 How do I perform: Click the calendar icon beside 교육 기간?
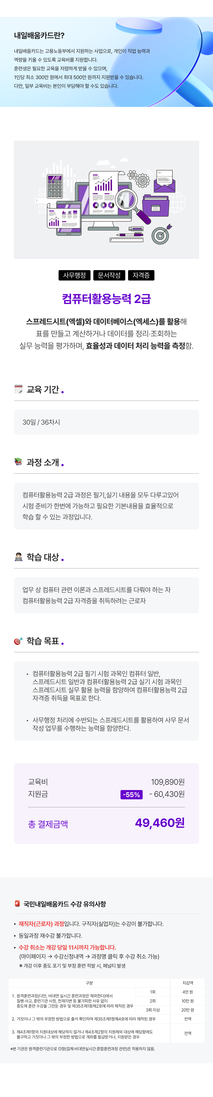[18, 389]
